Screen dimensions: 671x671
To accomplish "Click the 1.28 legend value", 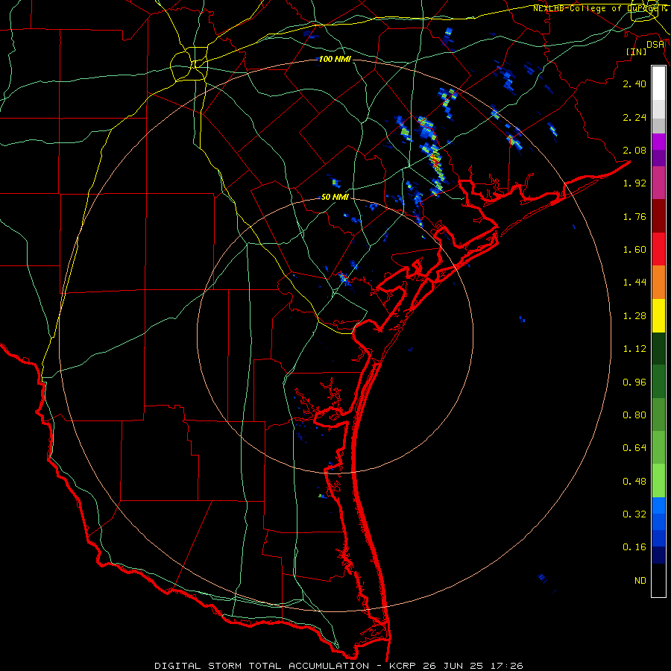I will tap(634, 316).
